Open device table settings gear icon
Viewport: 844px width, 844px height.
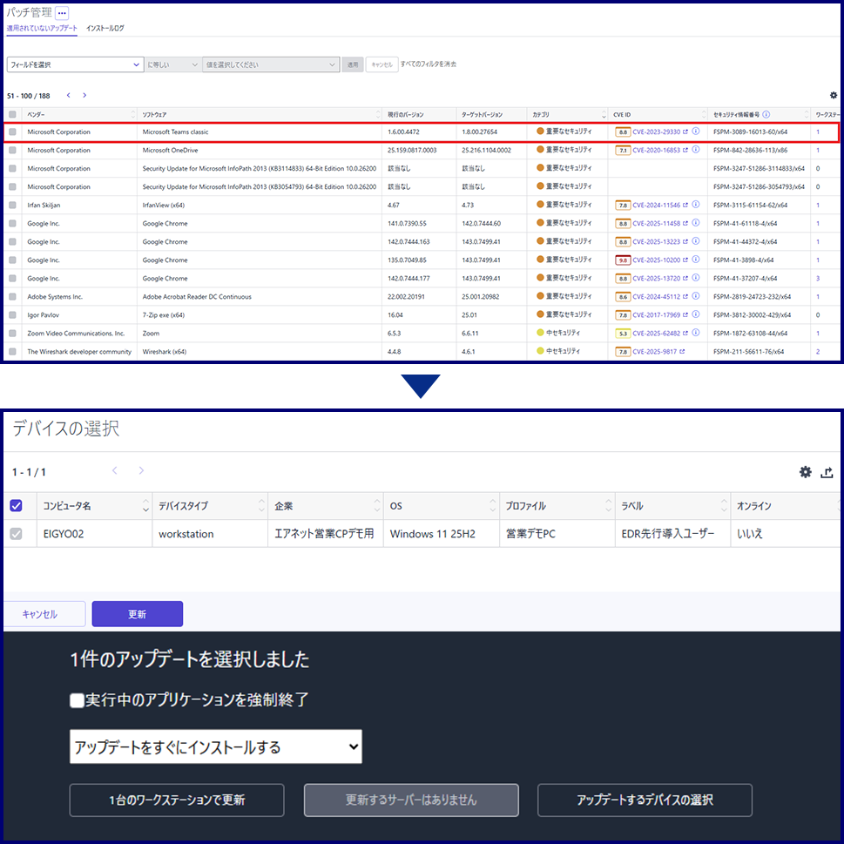click(806, 472)
